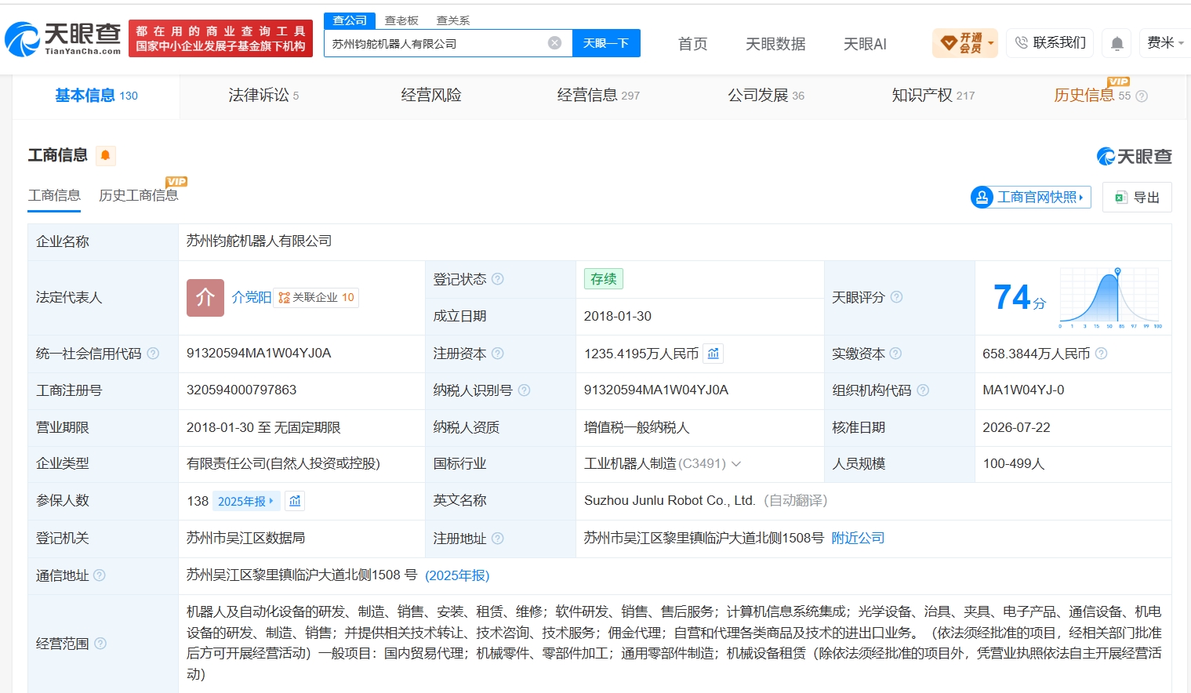Image resolution: width=1191 pixels, height=693 pixels.
Task: Switch to the 公司发展 tab
Action: [x=766, y=96]
